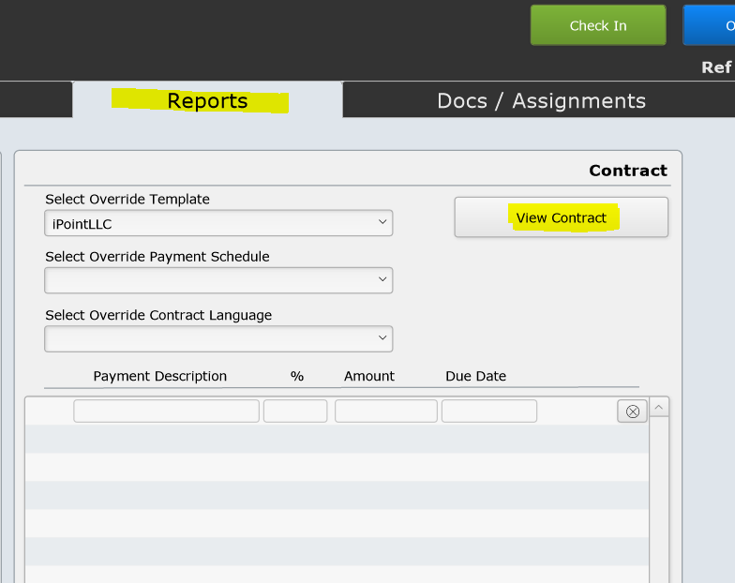Click the Select Override Template label

[127, 199]
